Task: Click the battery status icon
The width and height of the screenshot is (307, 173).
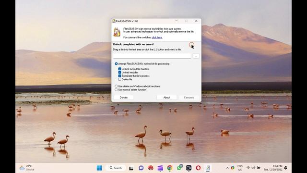Action: coord(259,168)
